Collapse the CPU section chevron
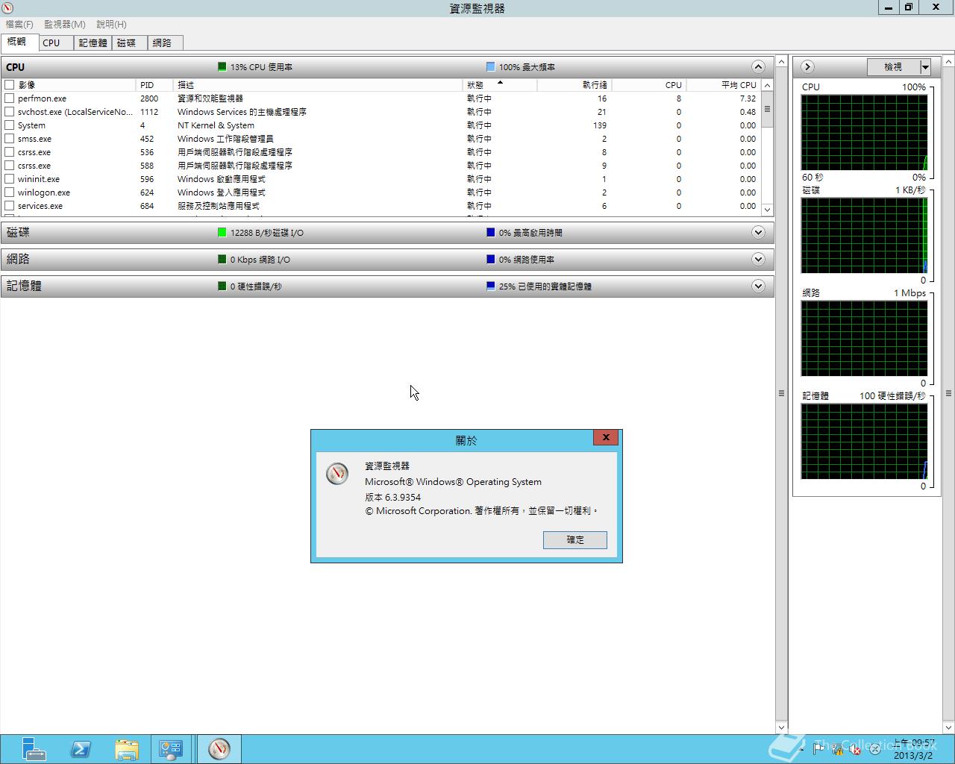 (758, 67)
